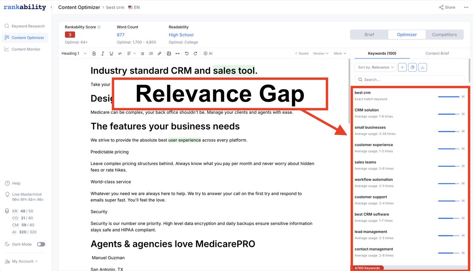The height and width of the screenshot is (271, 473).
Task: Switch to the Competitors tab
Action: click(444, 35)
